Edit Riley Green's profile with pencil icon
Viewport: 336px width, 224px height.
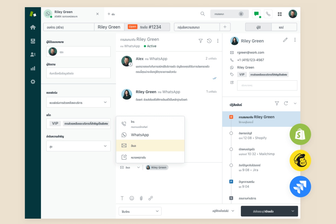285,40
